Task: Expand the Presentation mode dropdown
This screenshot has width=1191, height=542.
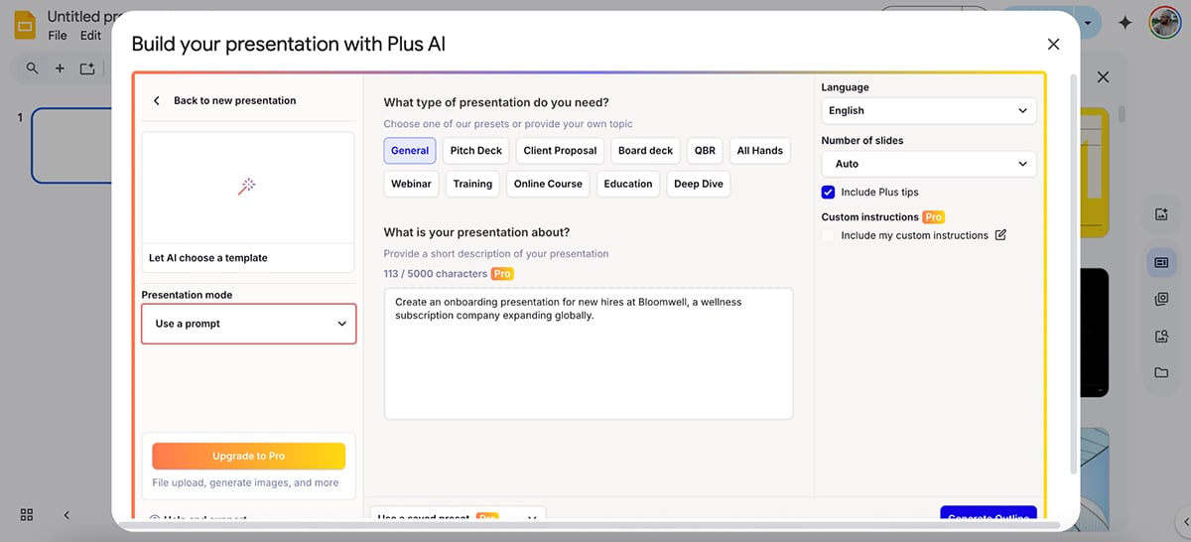Action: pyautogui.click(x=249, y=324)
